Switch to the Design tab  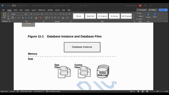[27, 10]
